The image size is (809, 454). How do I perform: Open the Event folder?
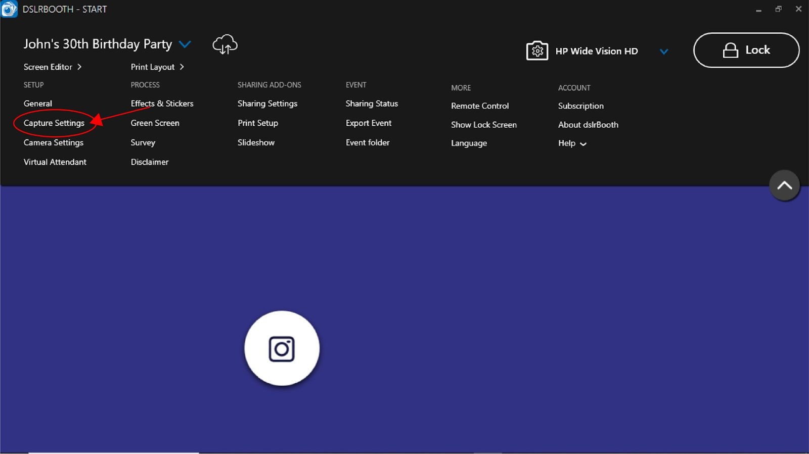tap(368, 142)
